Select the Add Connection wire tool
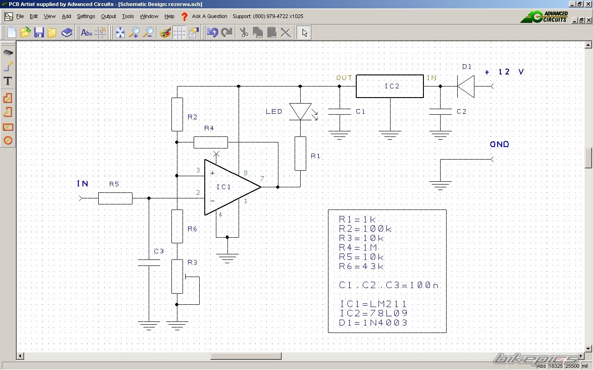The height and width of the screenshot is (370, 593). pos(8,67)
